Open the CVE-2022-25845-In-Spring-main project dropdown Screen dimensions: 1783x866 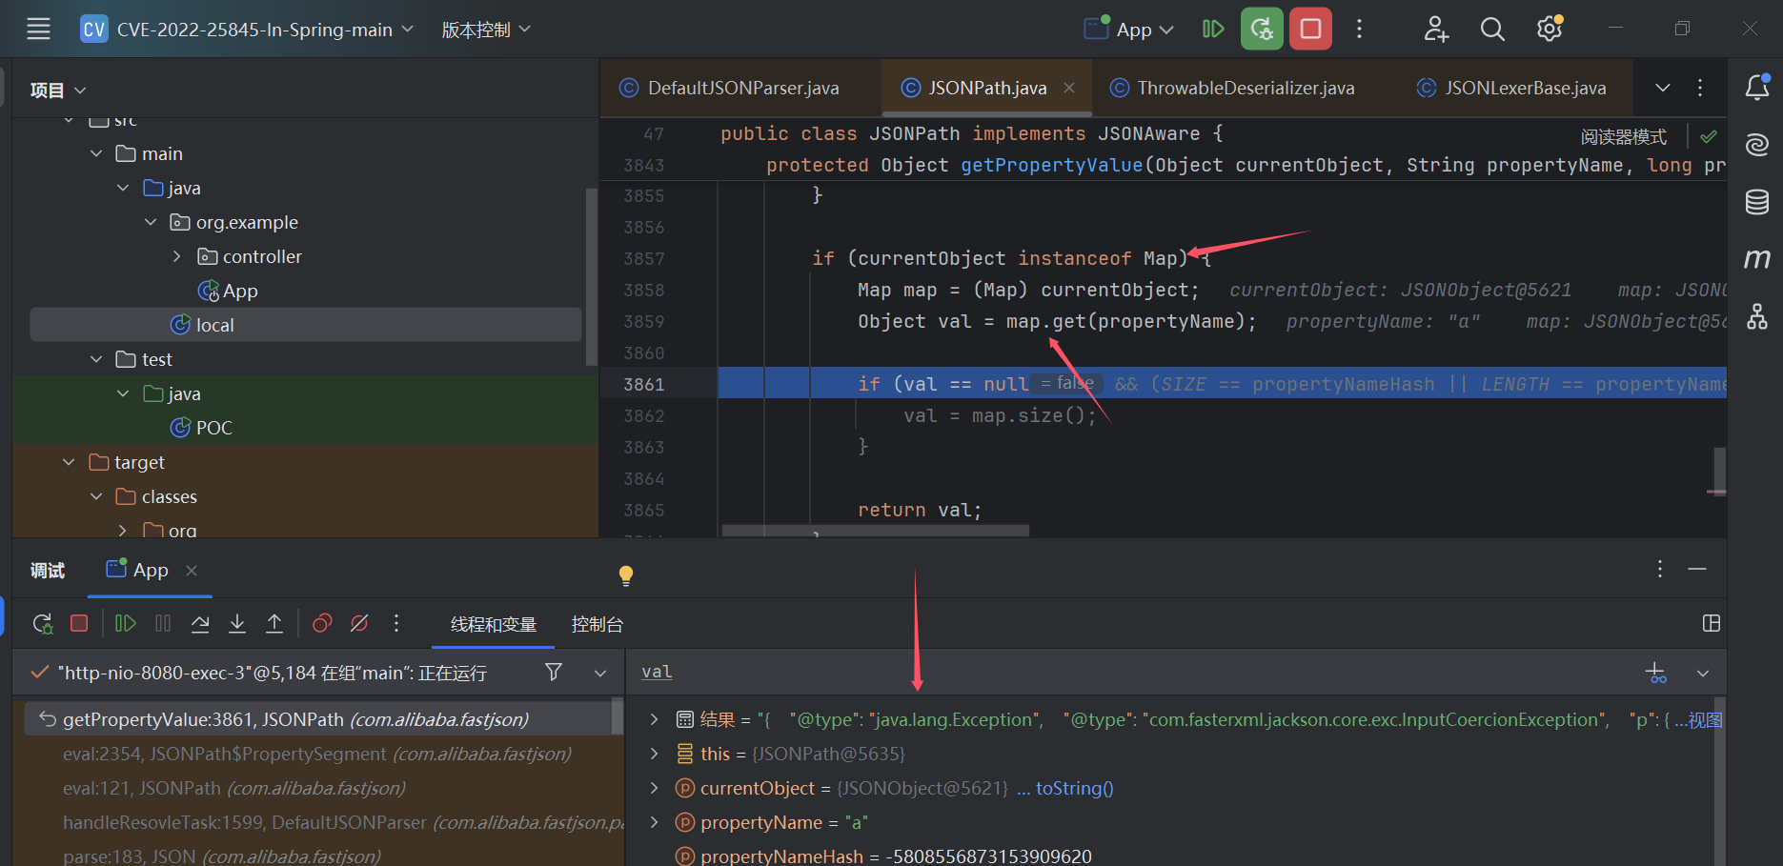247,30
